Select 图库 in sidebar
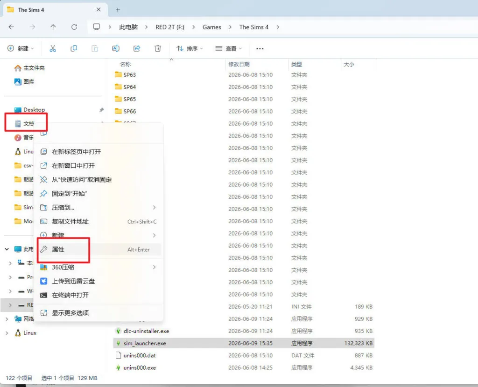Viewport: 478px width, 387px height. (x=24, y=81)
